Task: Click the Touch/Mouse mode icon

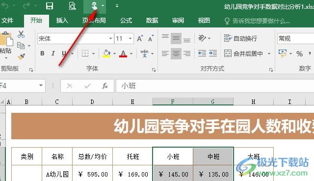Action: point(94,6)
